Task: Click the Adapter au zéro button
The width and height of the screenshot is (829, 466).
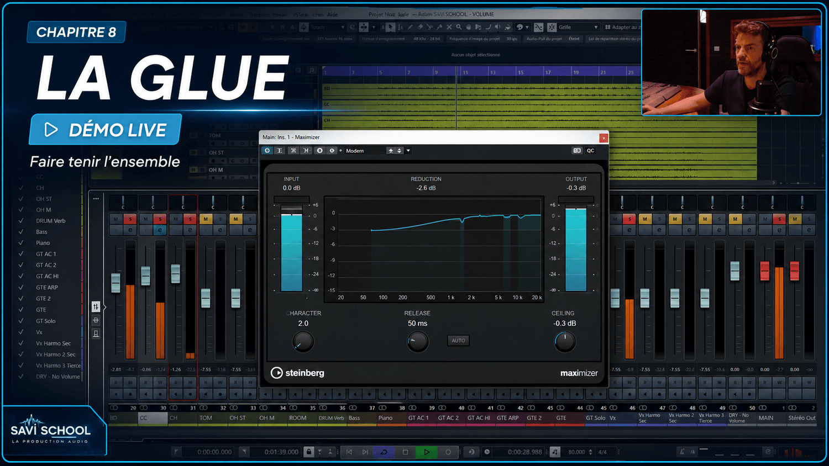Action: (x=622, y=27)
